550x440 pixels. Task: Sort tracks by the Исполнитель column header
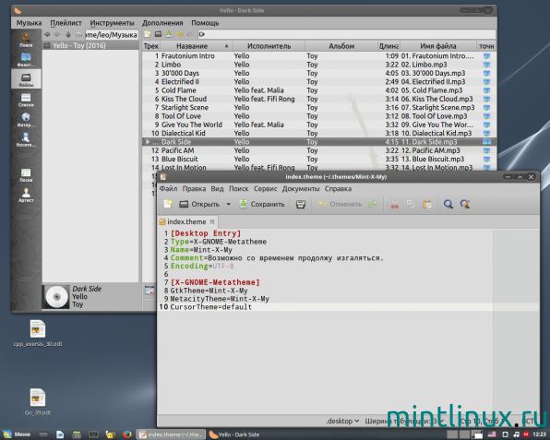point(269,46)
